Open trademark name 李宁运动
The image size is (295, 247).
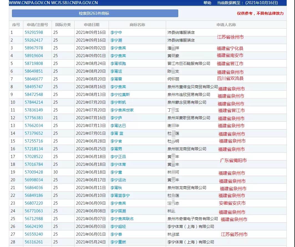point(118,180)
